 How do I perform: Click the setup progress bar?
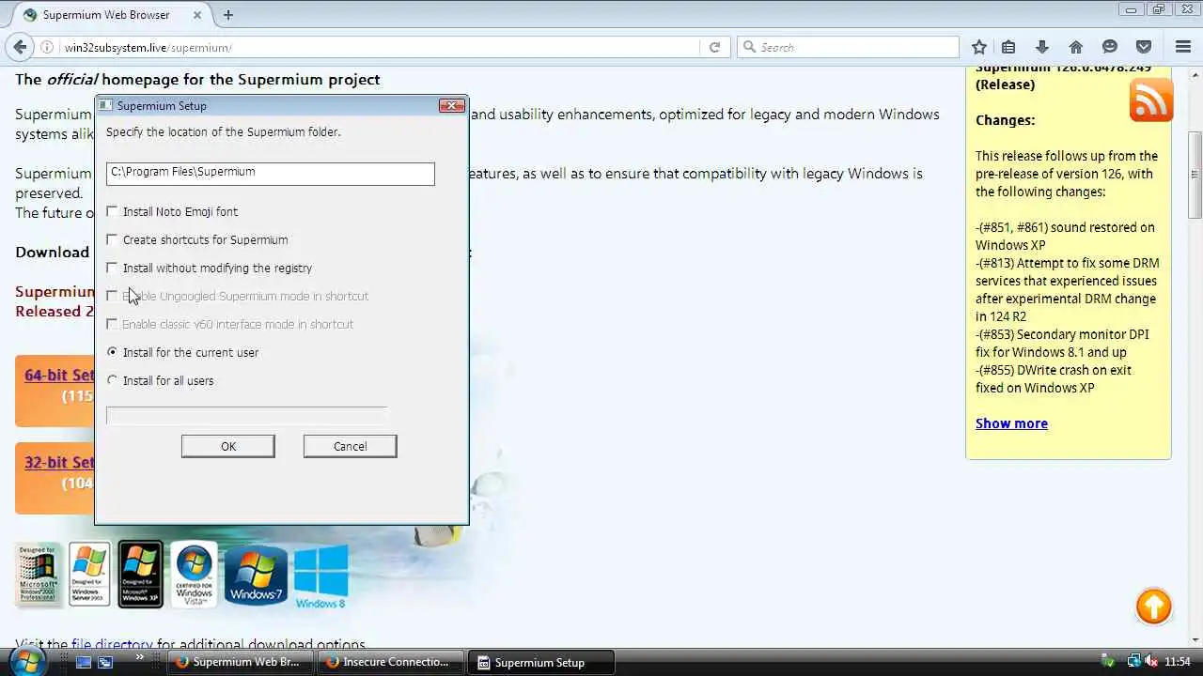click(246, 415)
